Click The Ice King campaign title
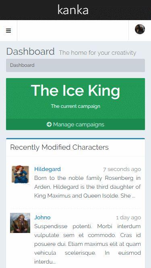Screen dimensions: 151x268 (x=75, y=91)
